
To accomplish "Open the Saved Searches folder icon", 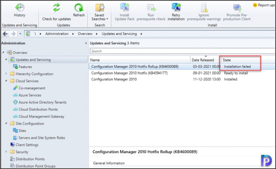I will (x=100, y=8).
